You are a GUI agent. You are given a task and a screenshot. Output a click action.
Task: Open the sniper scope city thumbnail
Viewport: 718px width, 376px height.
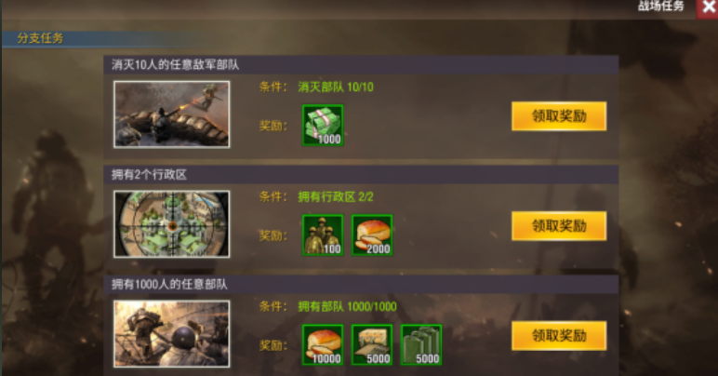172,224
